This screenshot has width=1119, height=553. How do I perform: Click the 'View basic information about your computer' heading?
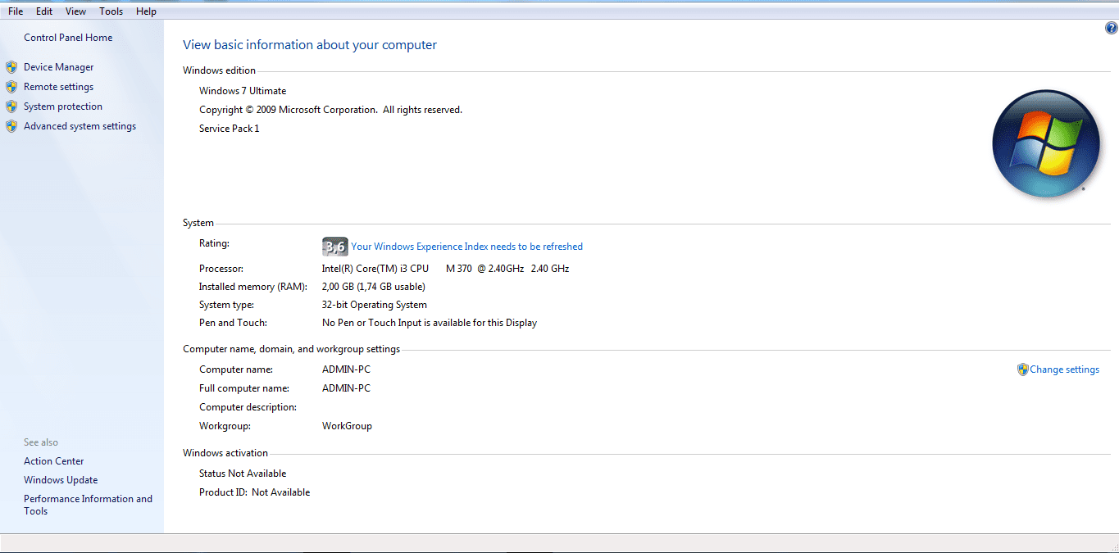(310, 45)
